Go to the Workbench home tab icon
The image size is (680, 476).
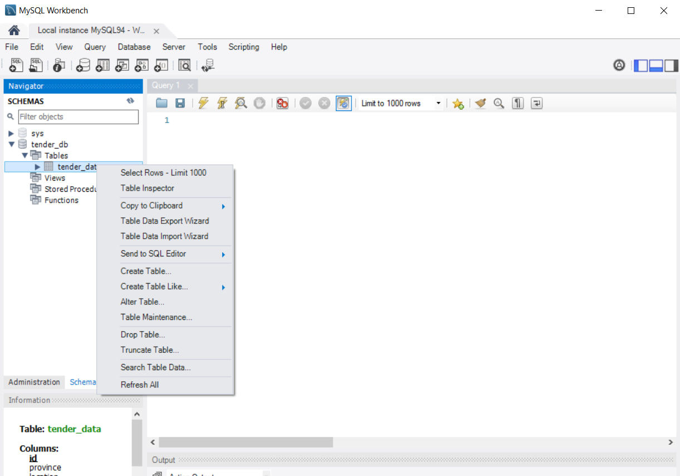[14, 31]
